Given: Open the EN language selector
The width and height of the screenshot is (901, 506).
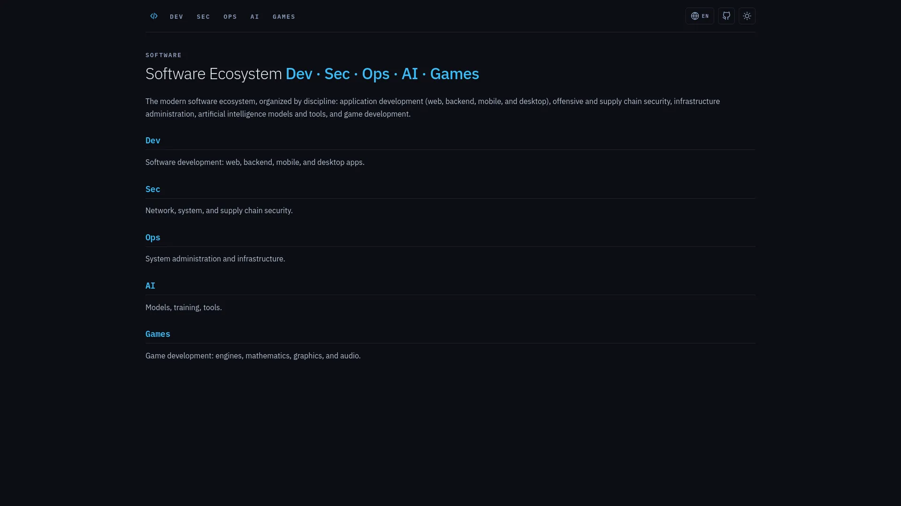Looking at the screenshot, I should (x=700, y=16).
